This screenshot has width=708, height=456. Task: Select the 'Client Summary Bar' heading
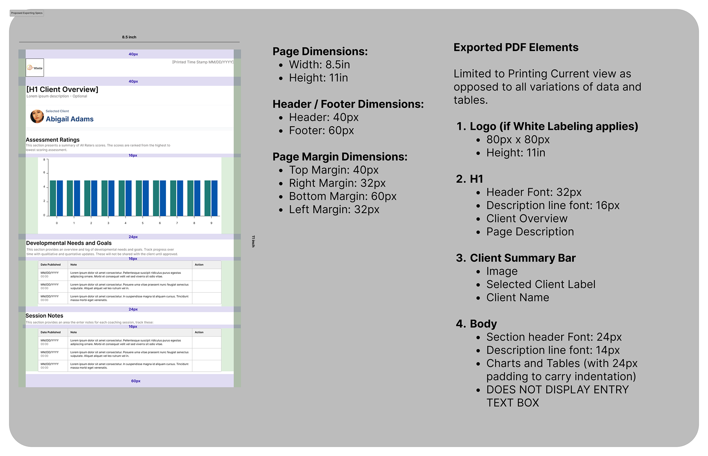pos(523,258)
